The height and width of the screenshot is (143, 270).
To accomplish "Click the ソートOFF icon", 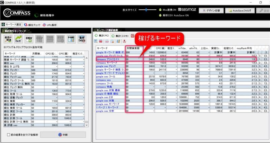I will pos(71,39).
